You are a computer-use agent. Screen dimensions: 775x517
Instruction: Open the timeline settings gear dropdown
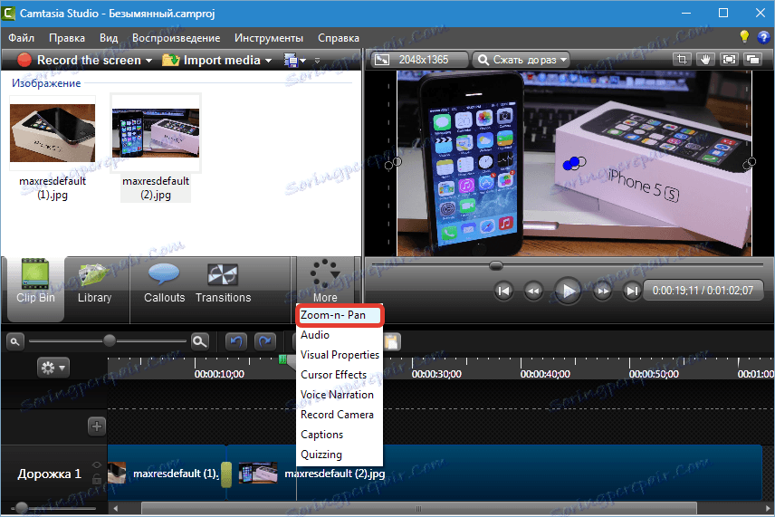pyautogui.click(x=53, y=368)
